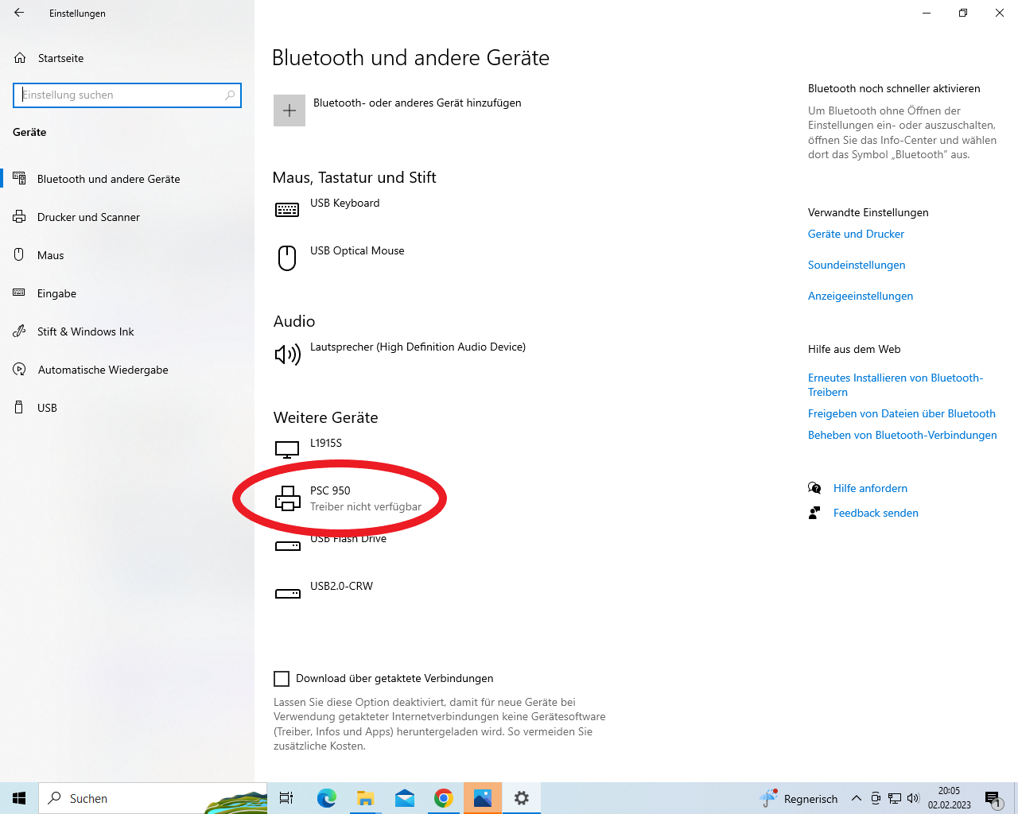Image resolution: width=1018 pixels, height=814 pixels.
Task: Select USB2.0-CRW device name
Action: [341, 586]
